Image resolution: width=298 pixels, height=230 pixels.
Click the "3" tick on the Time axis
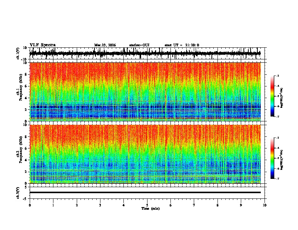click(100, 205)
